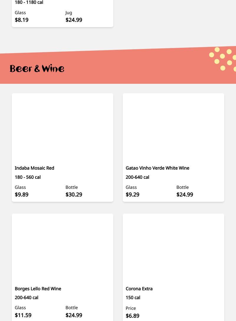Image resolution: width=236 pixels, height=321 pixels.
Task: Click the Corona Extra image area
Action: [173, 248]
